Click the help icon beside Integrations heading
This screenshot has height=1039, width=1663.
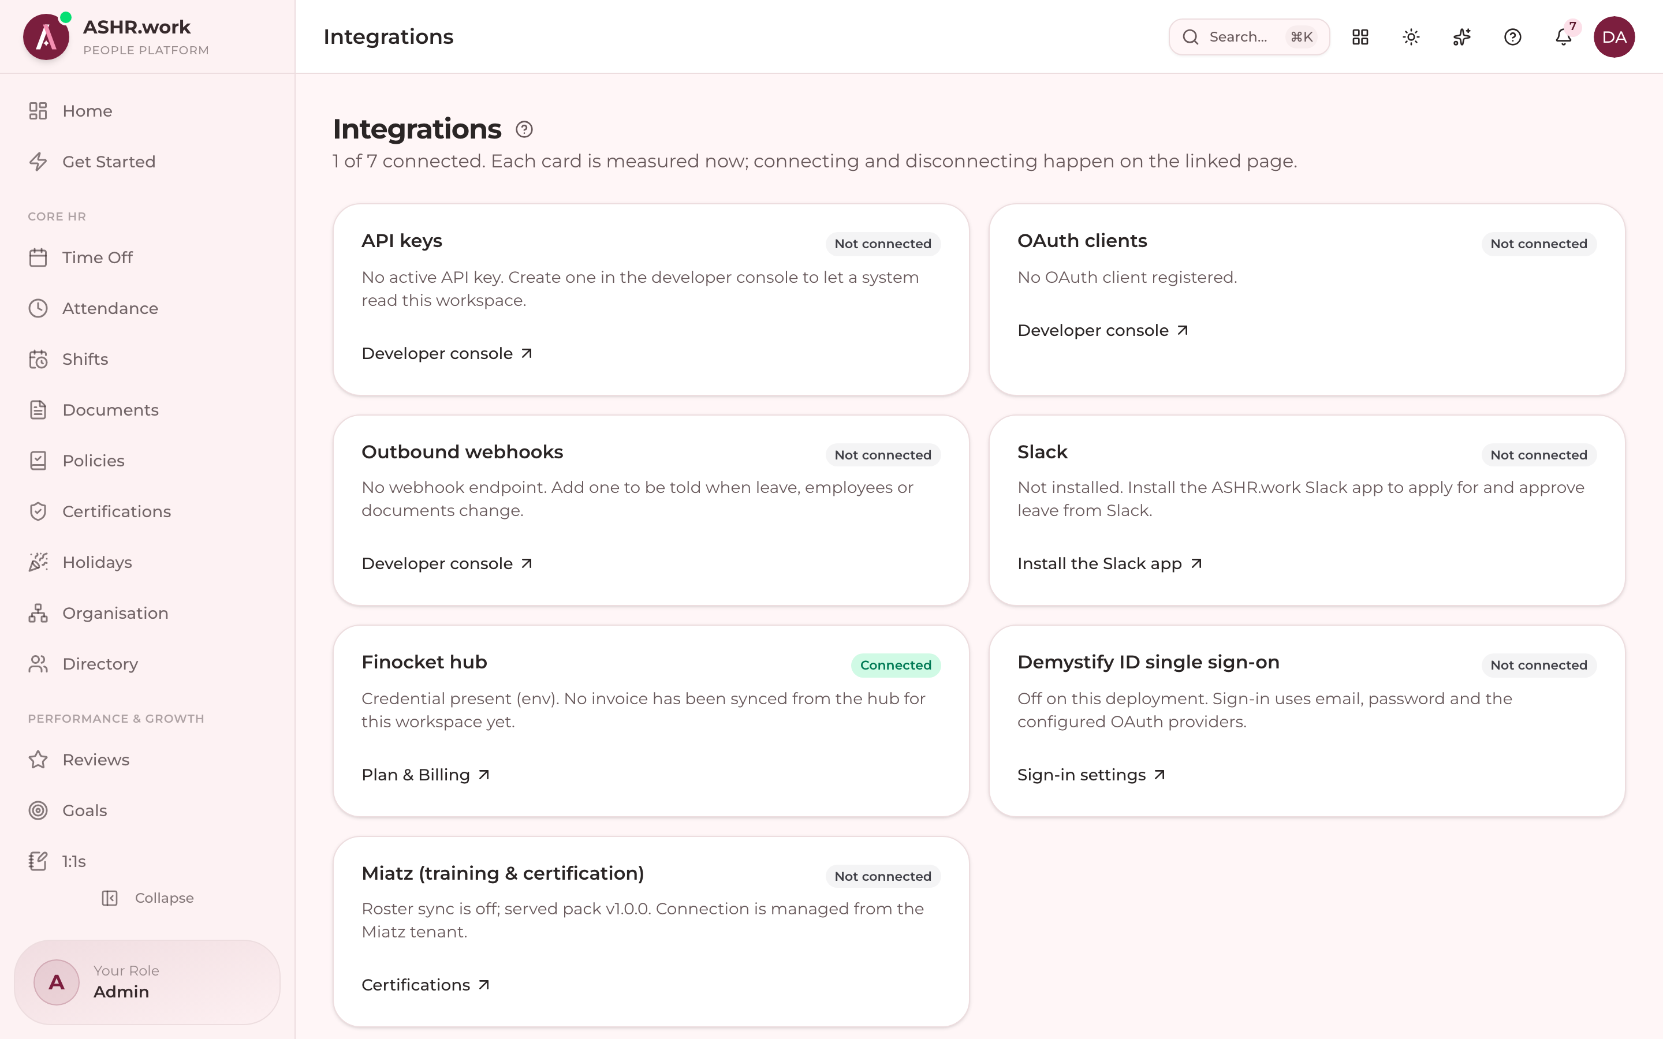pos(524,129)
